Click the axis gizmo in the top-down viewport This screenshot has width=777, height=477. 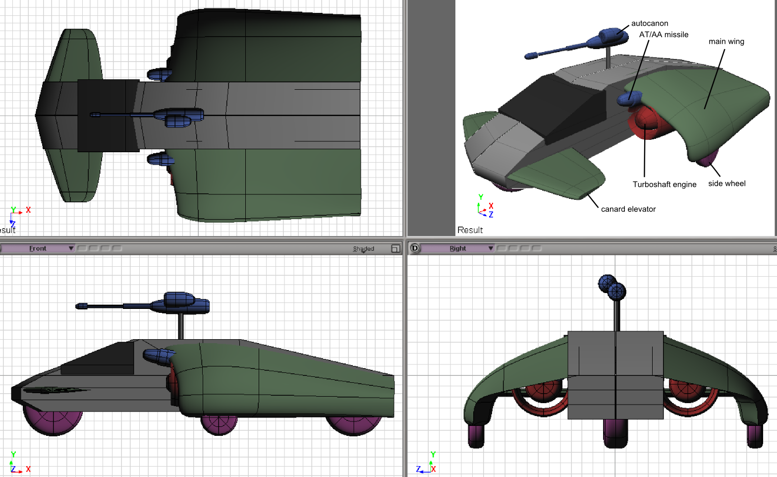point(18,214)
